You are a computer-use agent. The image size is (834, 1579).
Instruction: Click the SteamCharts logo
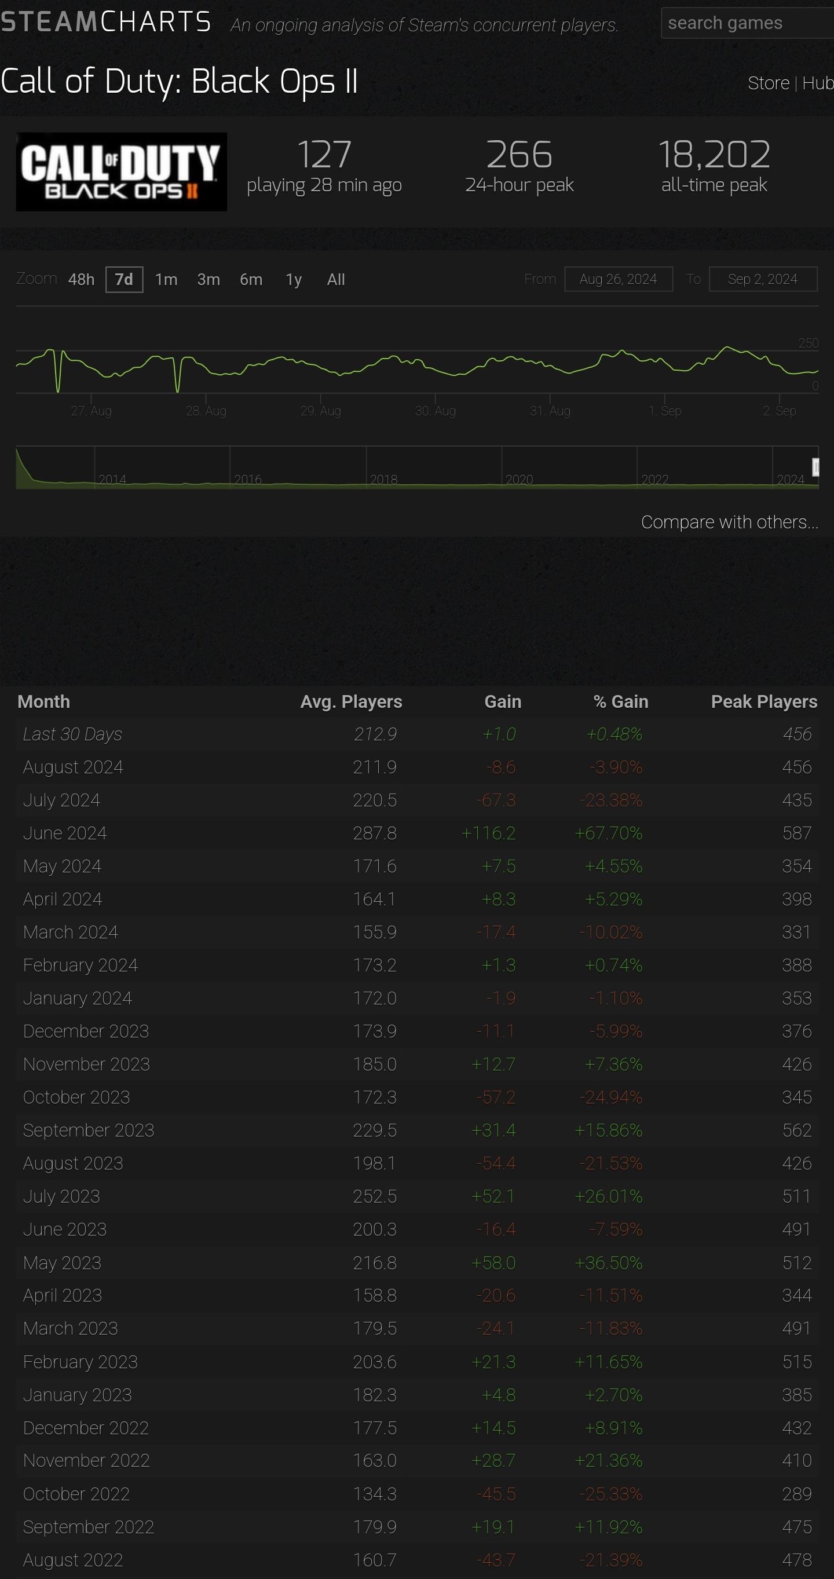click(105, 22)
